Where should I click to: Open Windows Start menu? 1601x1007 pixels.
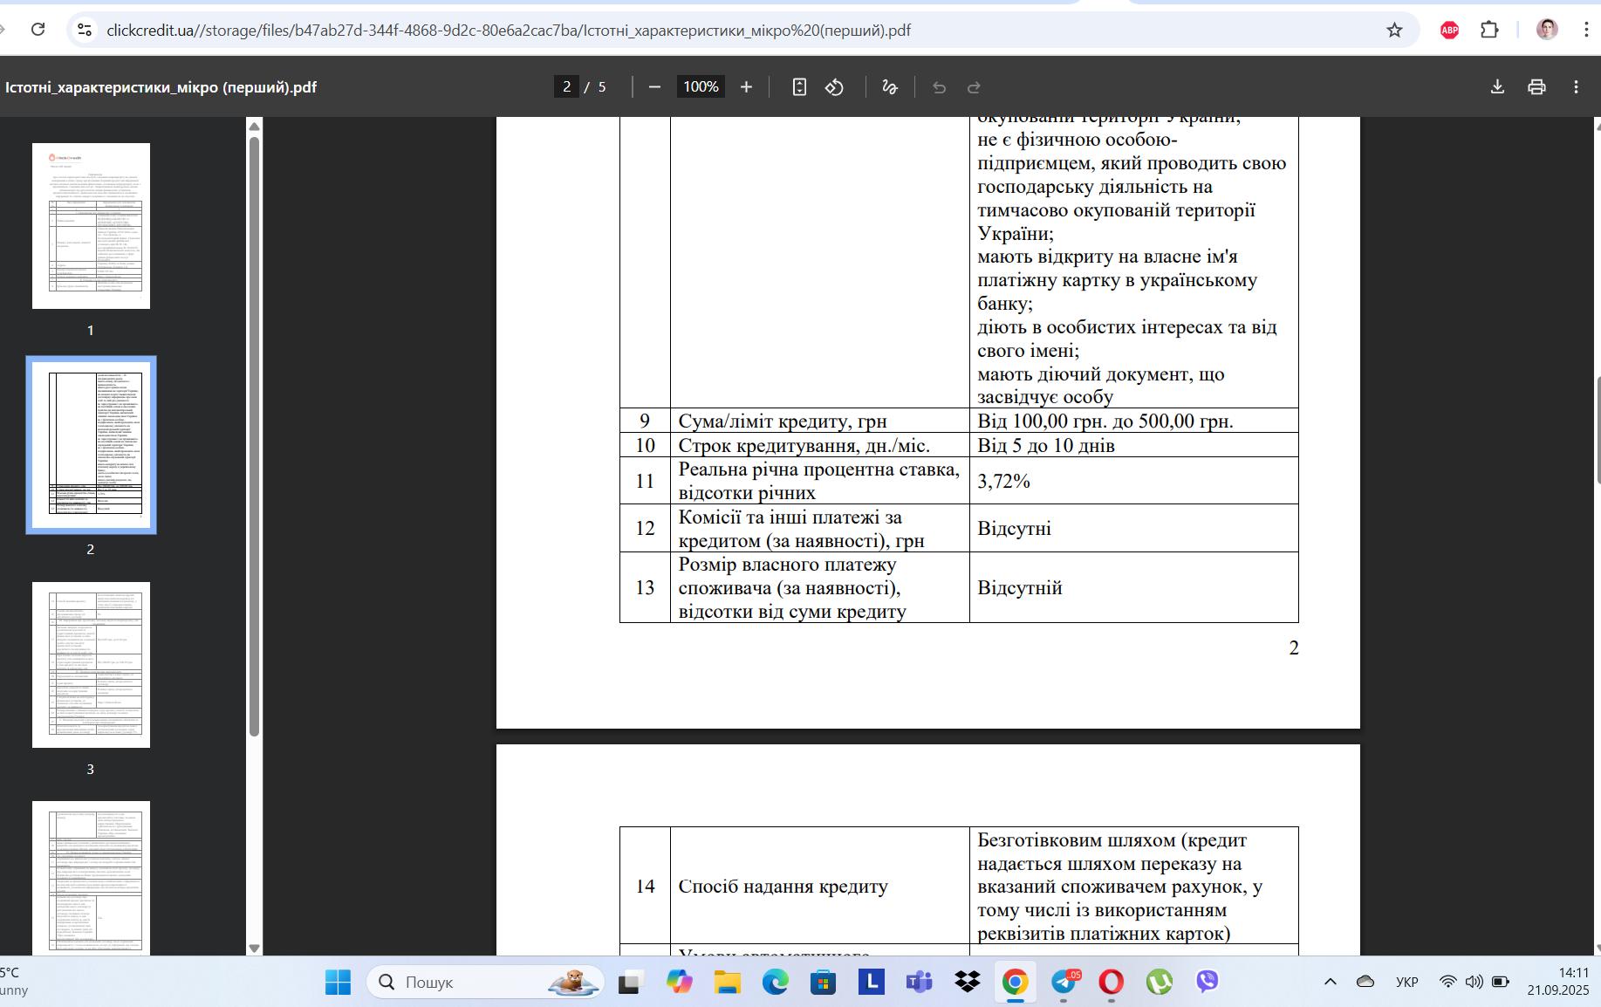[x=338, y=983]
